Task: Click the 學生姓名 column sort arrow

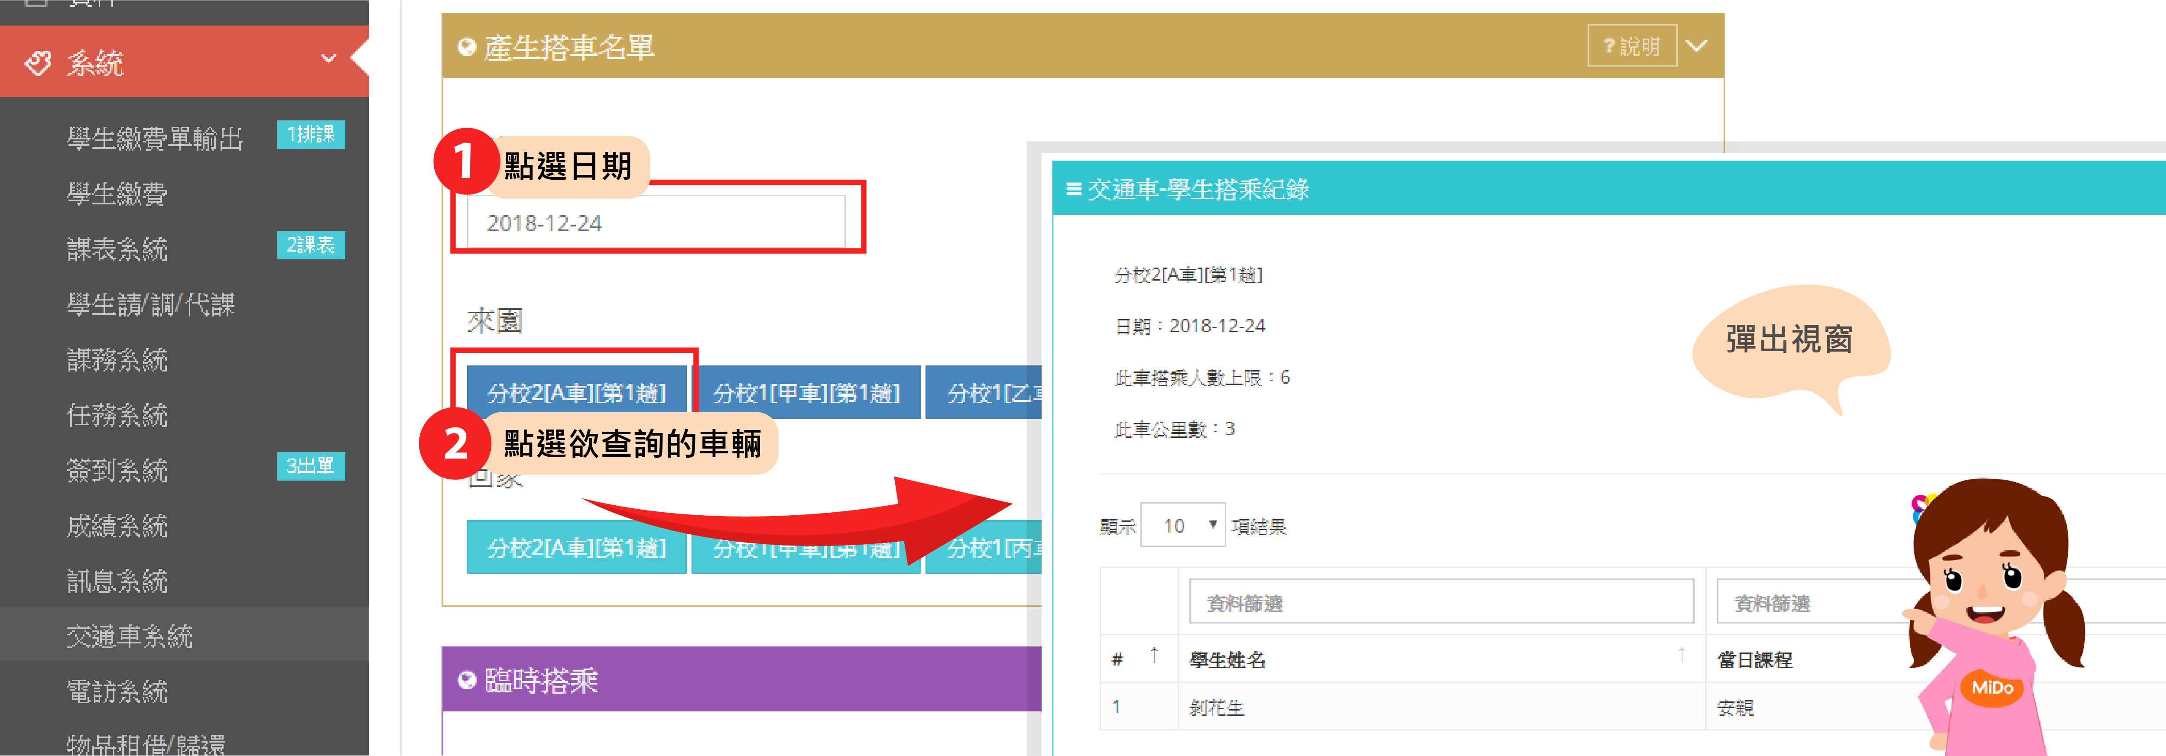Action: point(1682,655)
